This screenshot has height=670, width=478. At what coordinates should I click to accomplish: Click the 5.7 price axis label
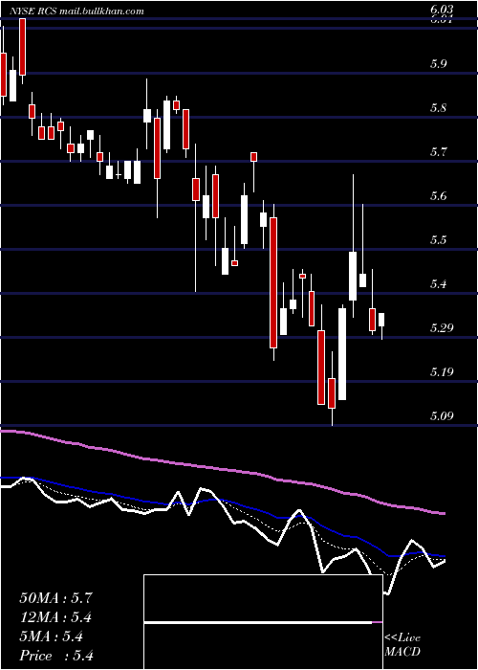438,151
